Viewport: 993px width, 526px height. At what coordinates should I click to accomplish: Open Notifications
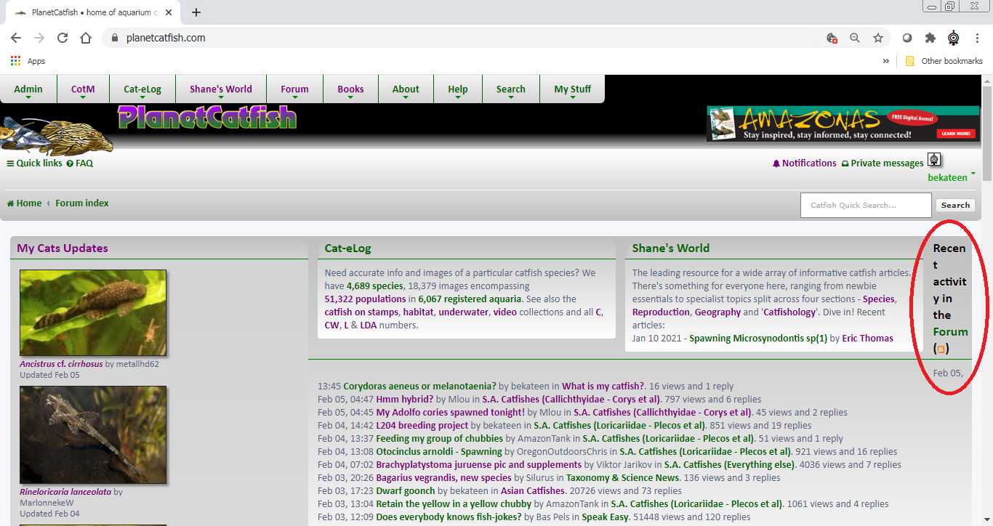[804, 163]
